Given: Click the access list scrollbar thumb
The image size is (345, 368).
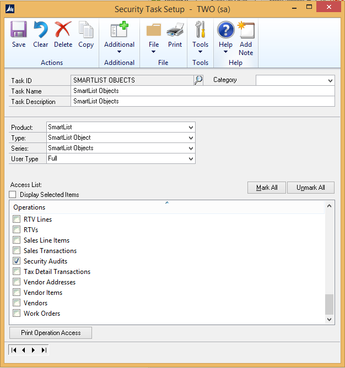Looking at the screenshot, I should 329,304.
